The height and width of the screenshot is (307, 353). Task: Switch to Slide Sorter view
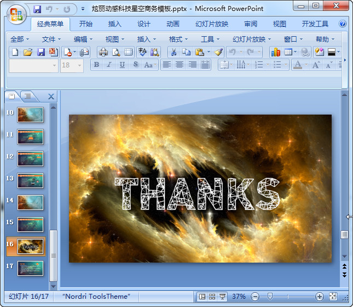(212, 297)
